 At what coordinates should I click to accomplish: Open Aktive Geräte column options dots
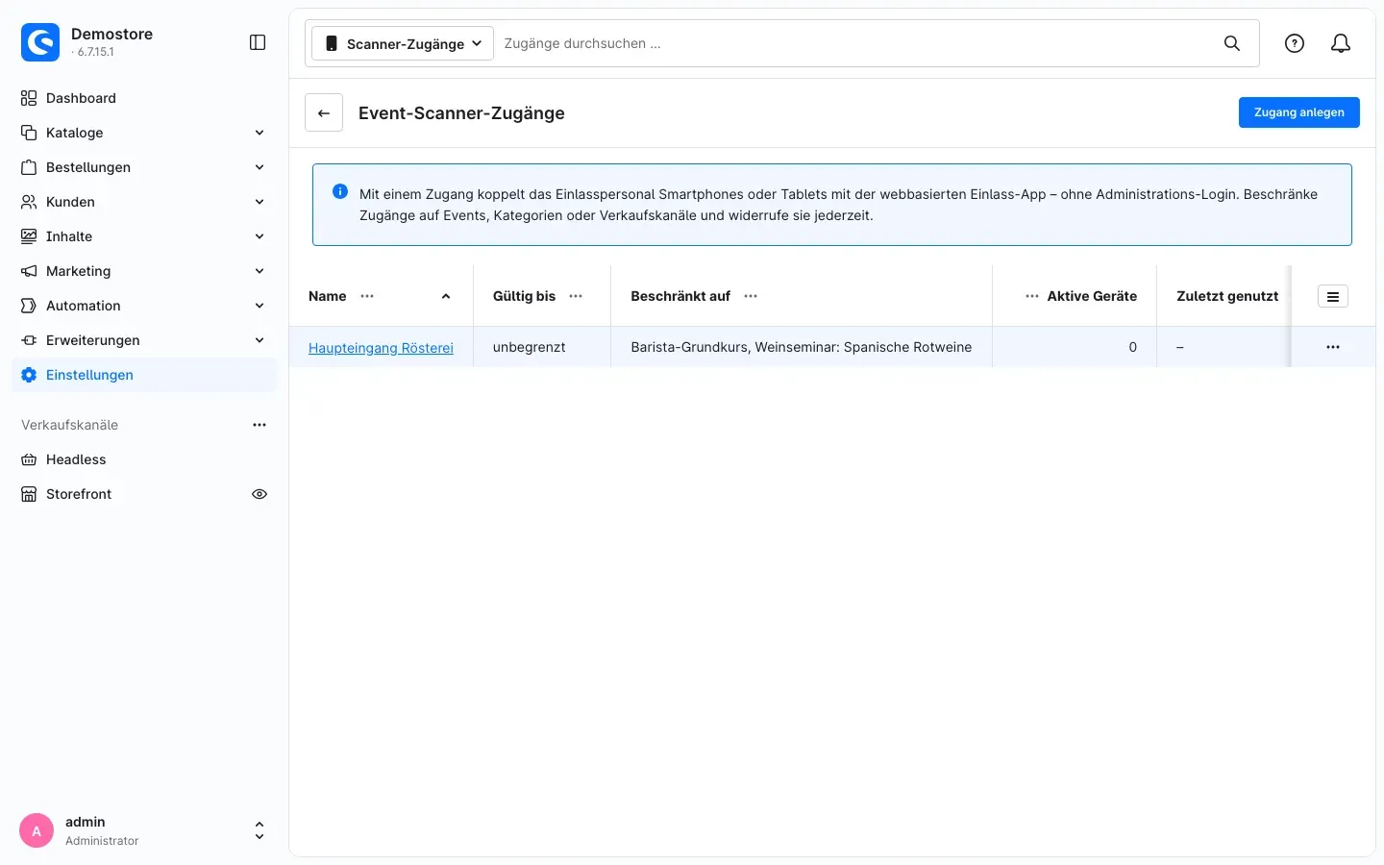(x=1032, y=296)
